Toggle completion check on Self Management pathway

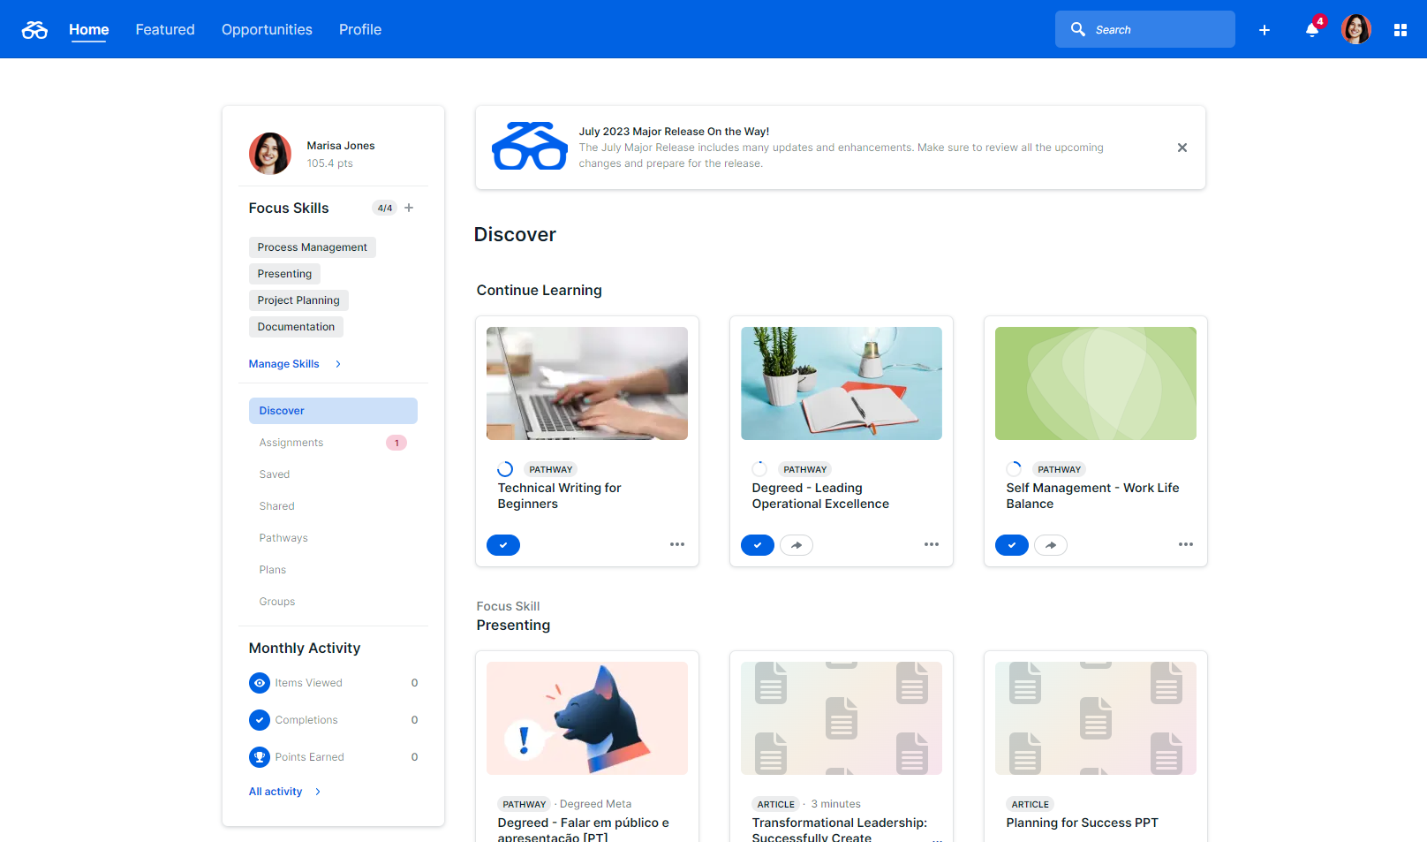tap(1012, 545)
